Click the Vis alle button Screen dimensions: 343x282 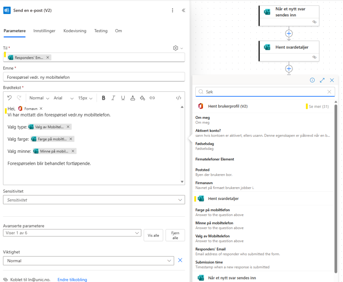(153, 235)
